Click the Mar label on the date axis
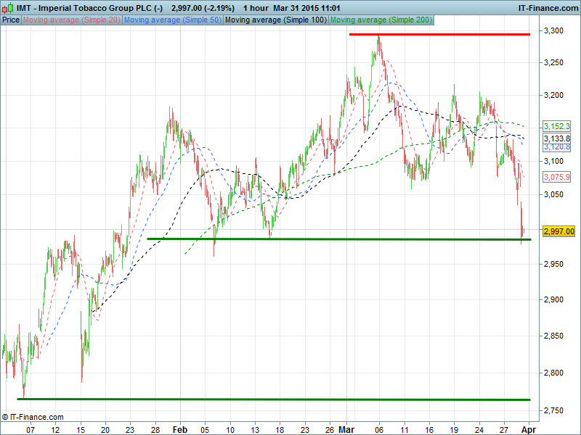 350,428
